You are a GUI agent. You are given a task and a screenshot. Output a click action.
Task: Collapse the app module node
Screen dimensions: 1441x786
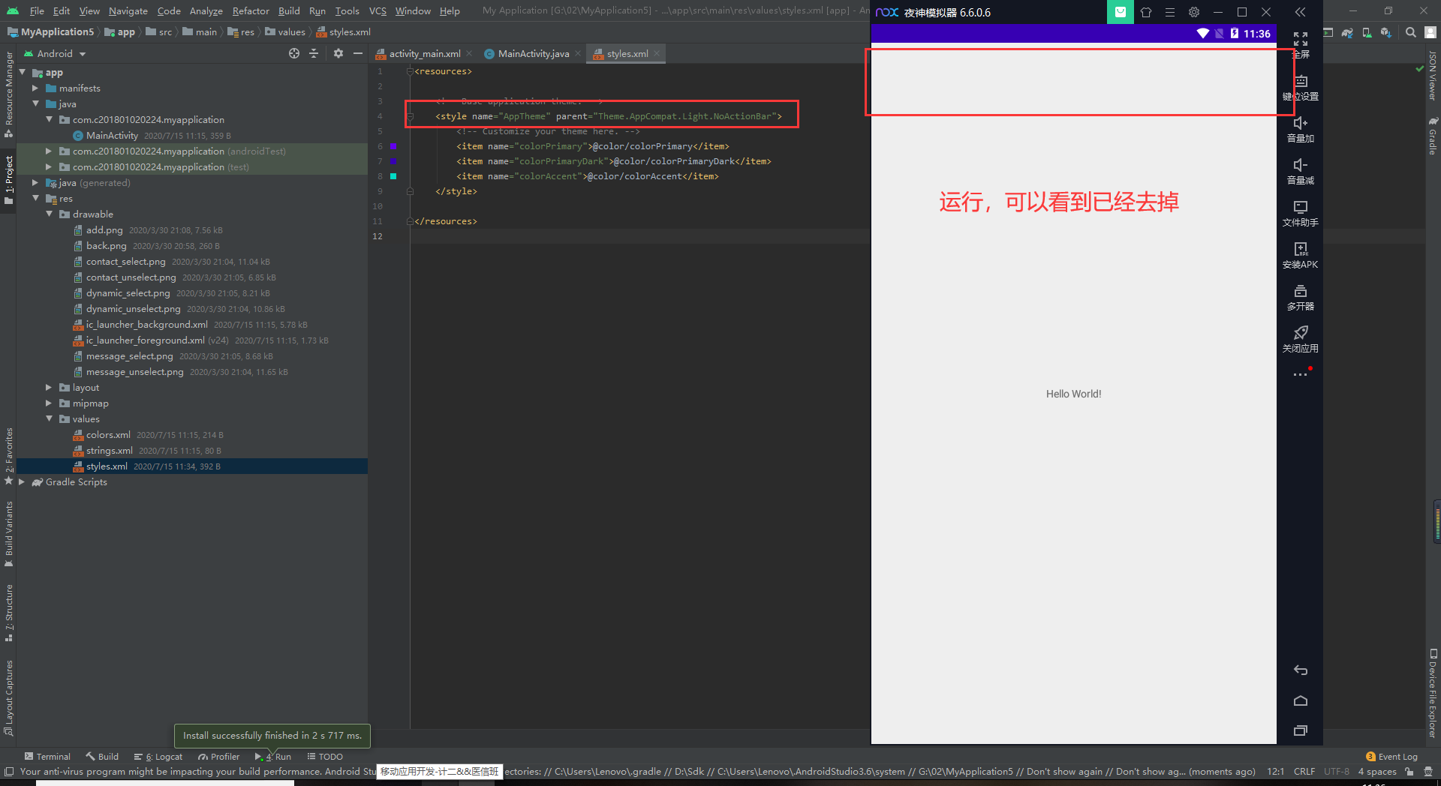(23, 72)
